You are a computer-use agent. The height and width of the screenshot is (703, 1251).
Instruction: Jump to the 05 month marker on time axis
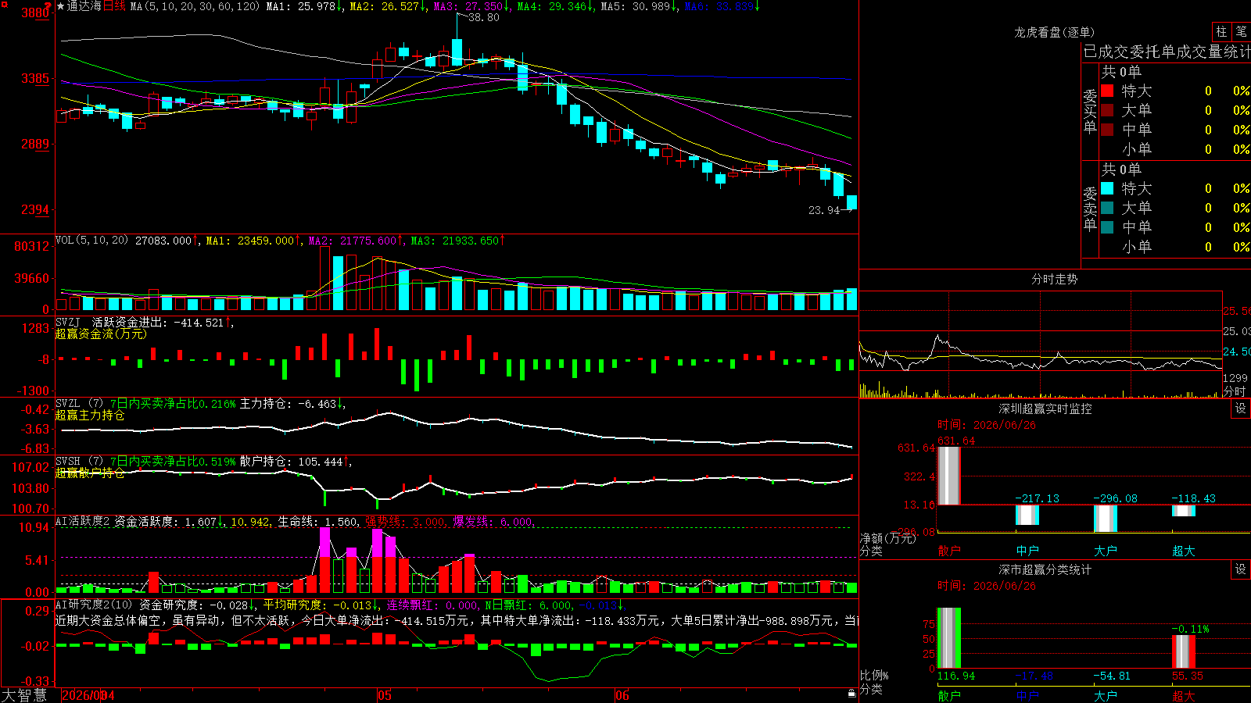(x=384, y=695)
